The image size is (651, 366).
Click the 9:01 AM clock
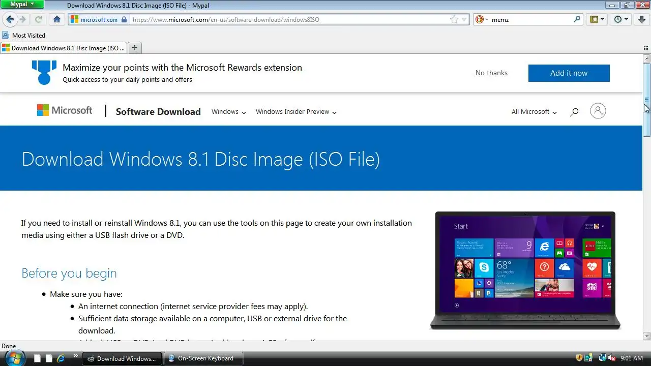[x=632, y=358]
